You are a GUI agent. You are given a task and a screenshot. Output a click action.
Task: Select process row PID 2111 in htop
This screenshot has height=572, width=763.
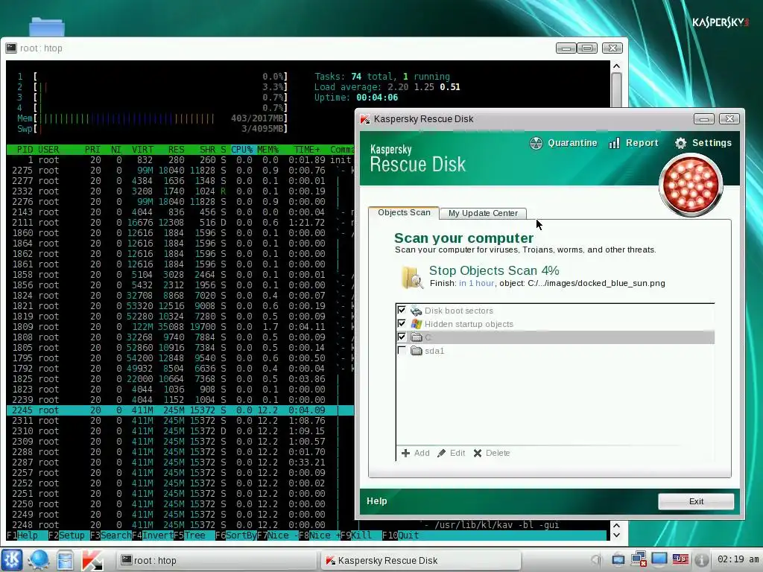(180, 222)
